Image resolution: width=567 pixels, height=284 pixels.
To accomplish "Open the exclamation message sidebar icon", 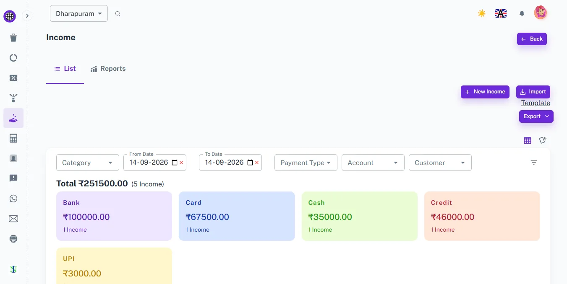I will 13,178.
